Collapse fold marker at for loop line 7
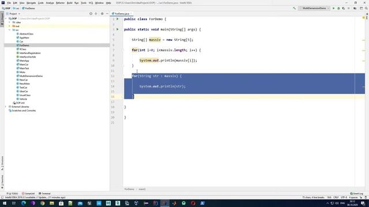369x207 pixels. tap(123, 50)
